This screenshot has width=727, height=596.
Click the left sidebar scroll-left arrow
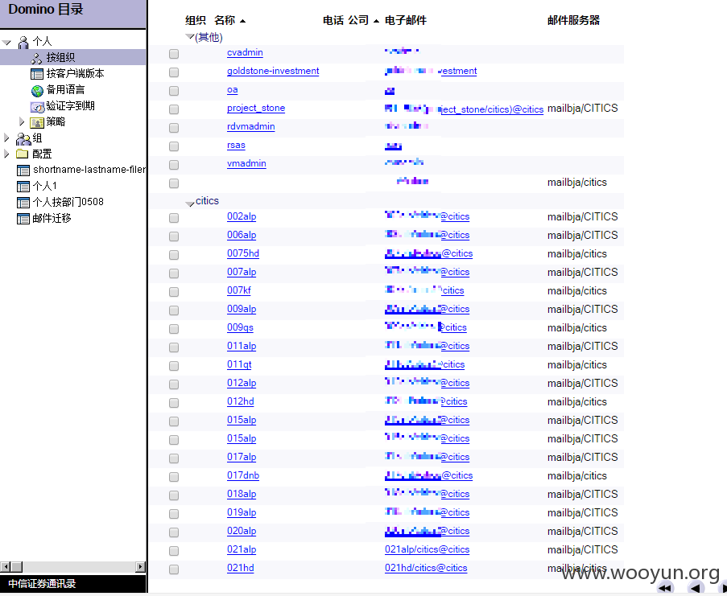tap(5, 567)
